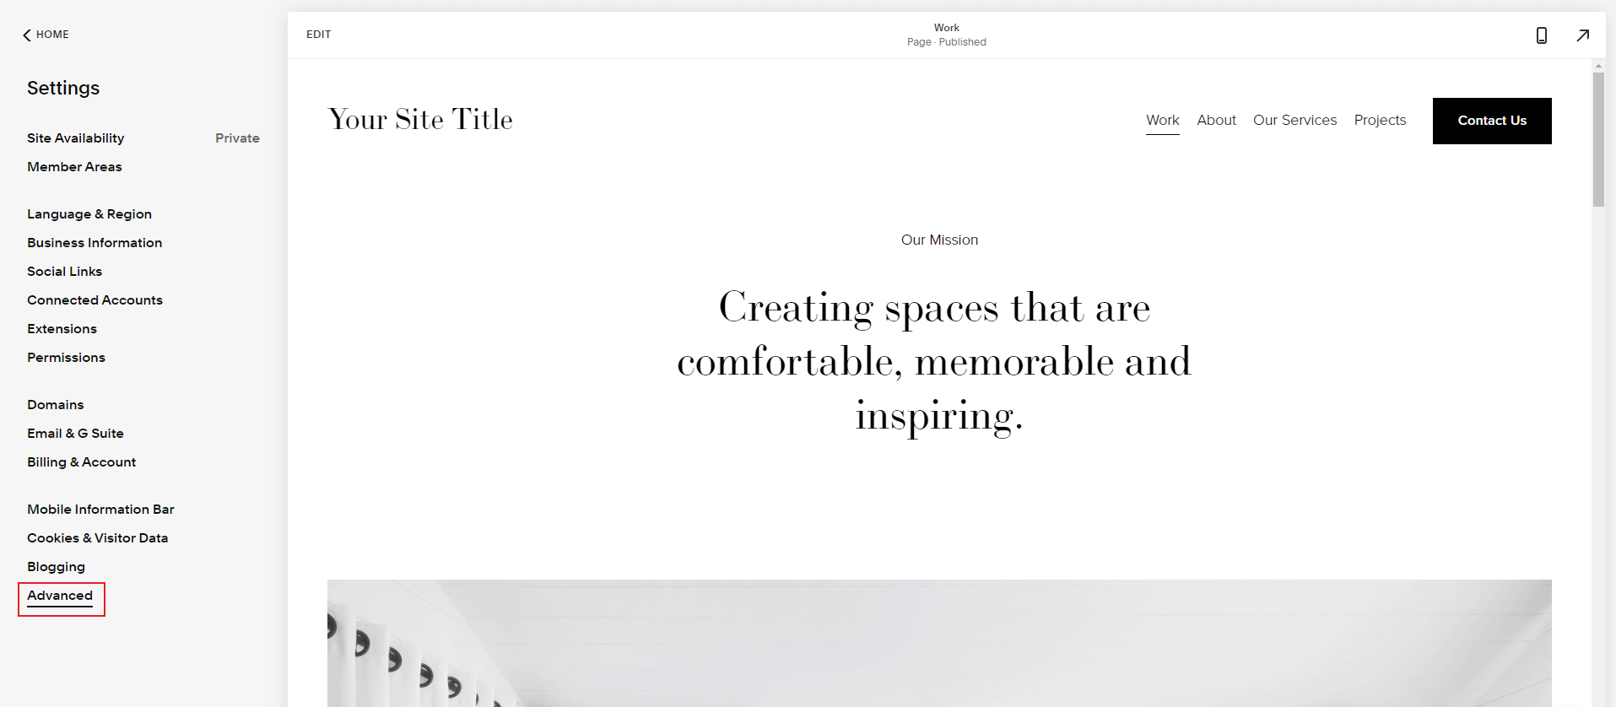Open Domains settings
The width and height of the screenshot is (1616, 707).
[x=56, y=405]
